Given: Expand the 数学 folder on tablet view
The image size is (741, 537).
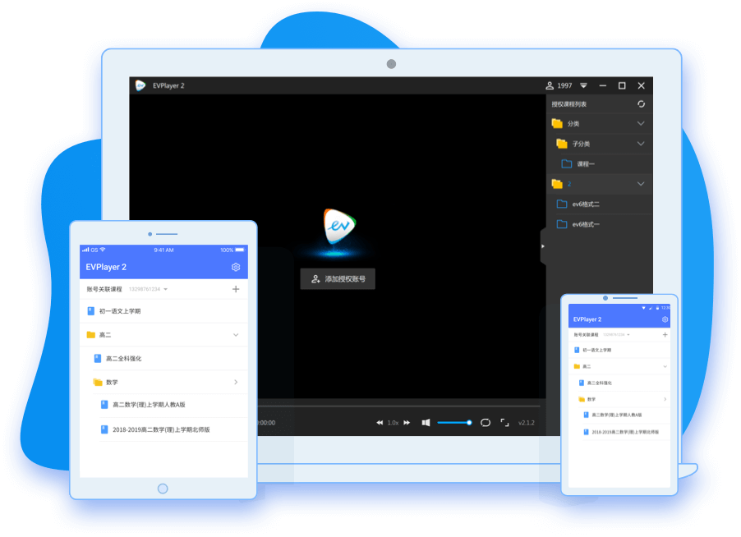Looking at the screenshot, I should [x=237, y=382].
